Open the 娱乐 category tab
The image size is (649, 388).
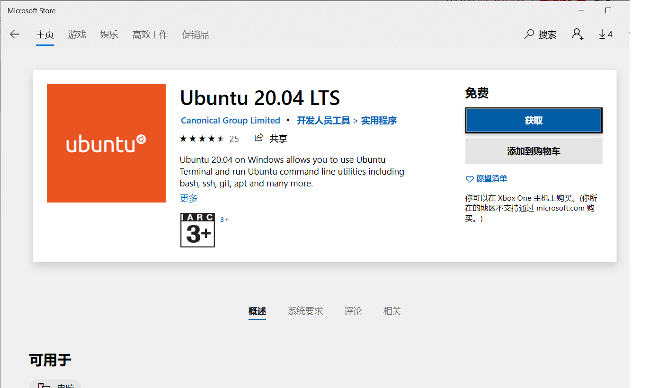coord(109,34)
